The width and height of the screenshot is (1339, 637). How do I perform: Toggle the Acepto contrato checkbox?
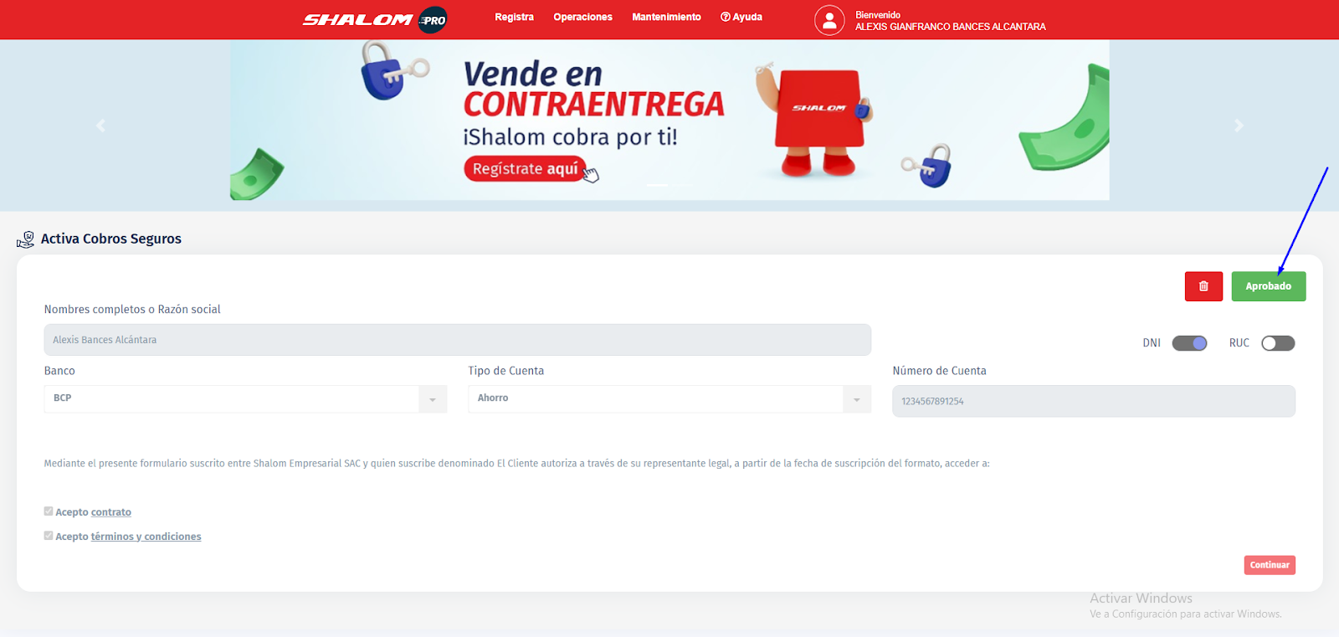[49, 511]
